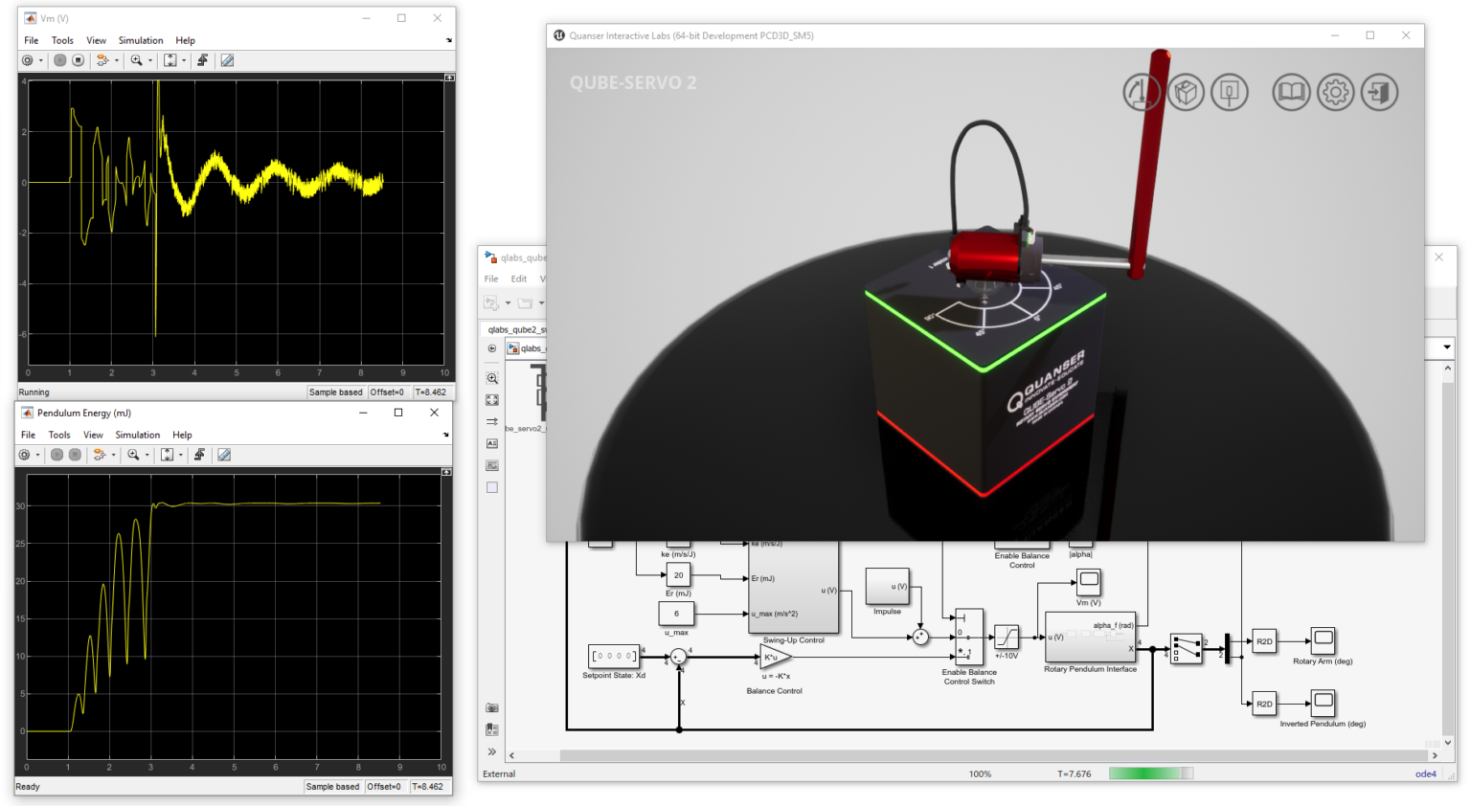1471x806 pixels.
Task: Maximize axes button in Vm scope plot
Action: [x=449, y=78]
